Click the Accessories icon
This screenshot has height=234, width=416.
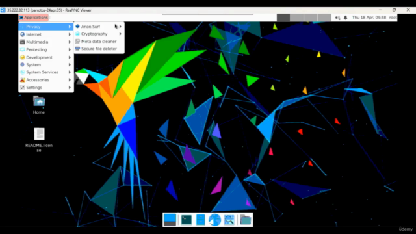pyautogui.click(x=22, y=80)
